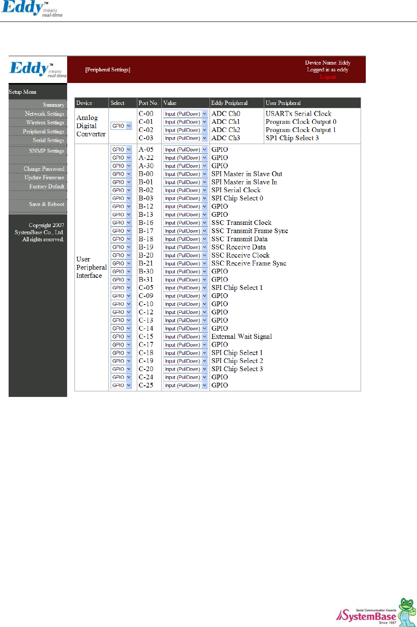Open GPIO select dropdown for port C-25
Viewport: 417px width, 627px height.
point(121,385)
